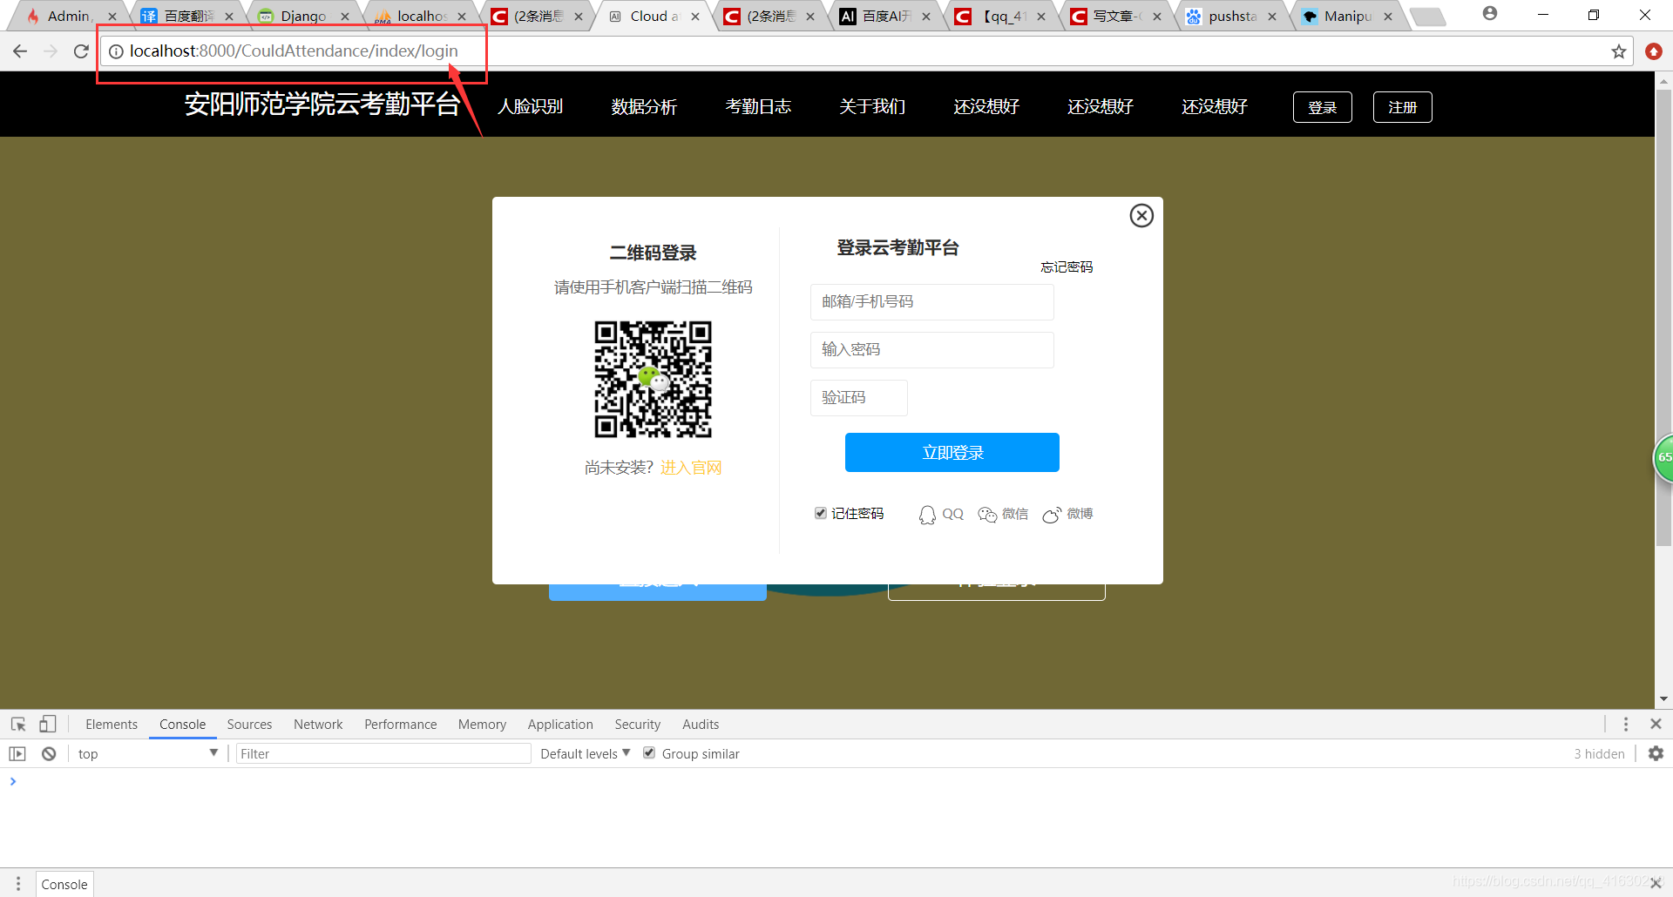This screenshot has width=1673, height=897.
Task: Switch to Security tab in DevTools
Action: [638, 724]
